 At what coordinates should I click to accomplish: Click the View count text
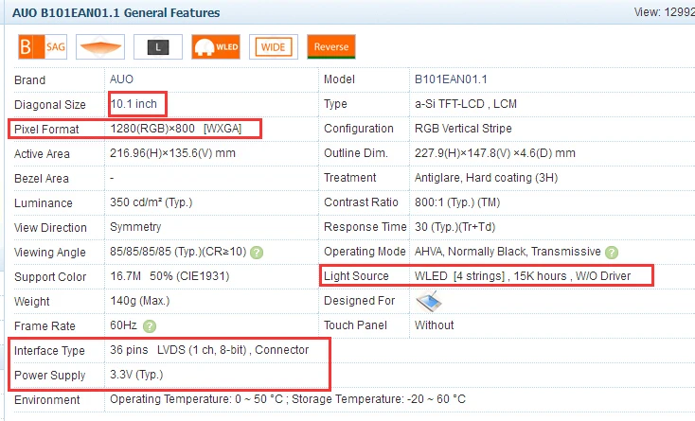[665, 12]
